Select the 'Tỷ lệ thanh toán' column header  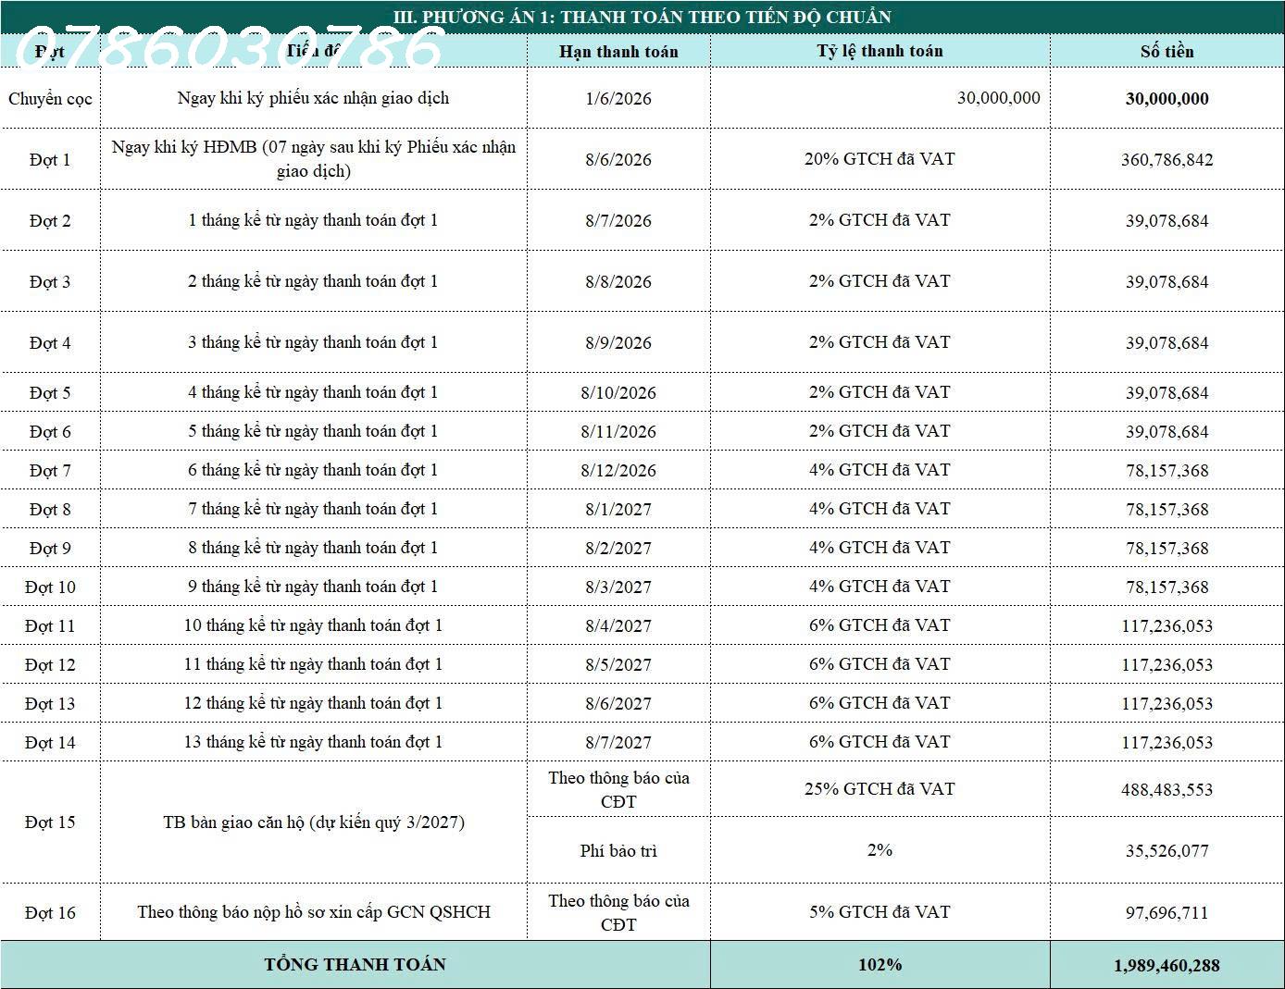[880, 51]
